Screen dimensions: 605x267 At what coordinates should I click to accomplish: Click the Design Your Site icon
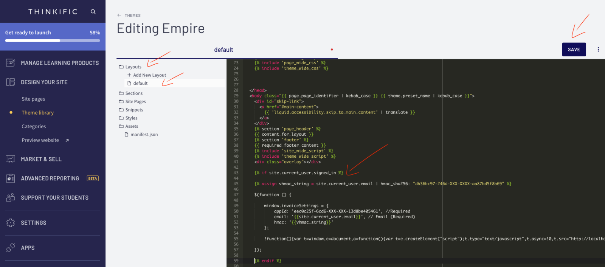[x=11, y=82]
